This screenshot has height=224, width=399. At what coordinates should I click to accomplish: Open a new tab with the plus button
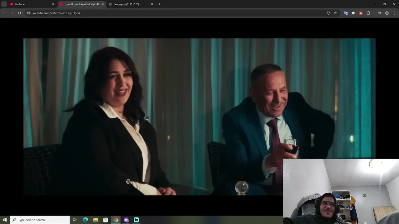160,4
